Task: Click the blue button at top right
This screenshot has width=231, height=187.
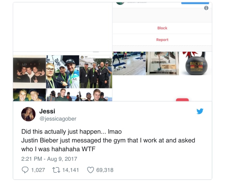Action: click(x=195, y=3)
